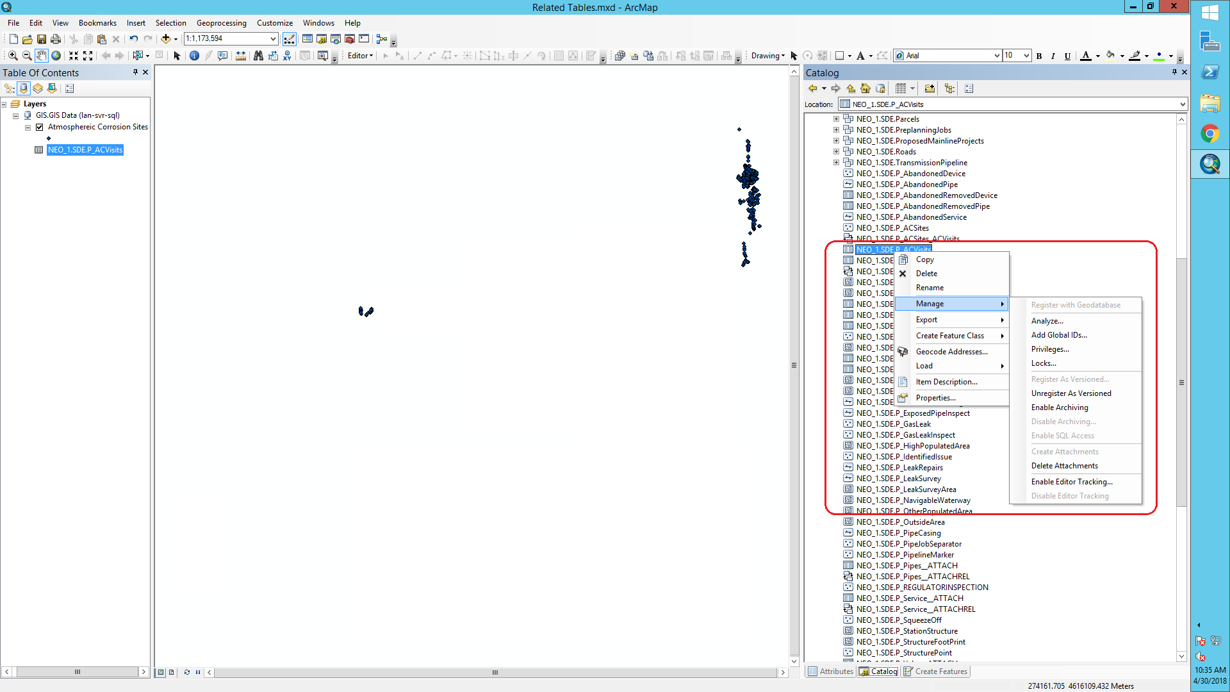Choose Properties... from the context menu

pos(951,398)
